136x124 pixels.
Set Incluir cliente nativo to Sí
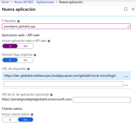pyautogui.click(x=10, y=120)
